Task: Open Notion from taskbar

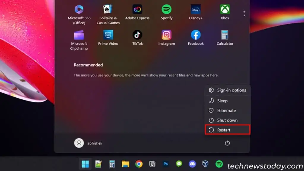Action: pyautogui.click(x=152, y=164)
